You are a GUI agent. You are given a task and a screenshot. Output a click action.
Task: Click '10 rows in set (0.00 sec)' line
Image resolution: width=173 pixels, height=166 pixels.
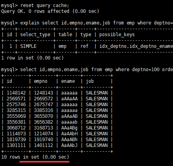coord(35,157)
